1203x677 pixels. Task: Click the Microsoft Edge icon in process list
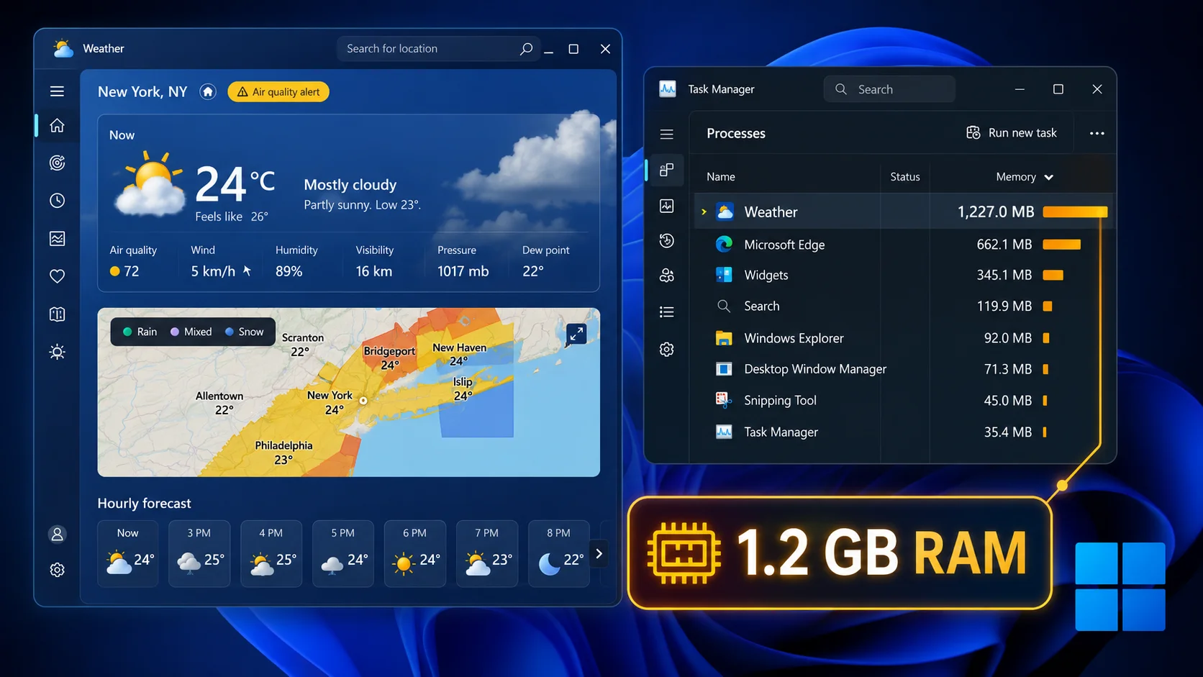[724, 244]
